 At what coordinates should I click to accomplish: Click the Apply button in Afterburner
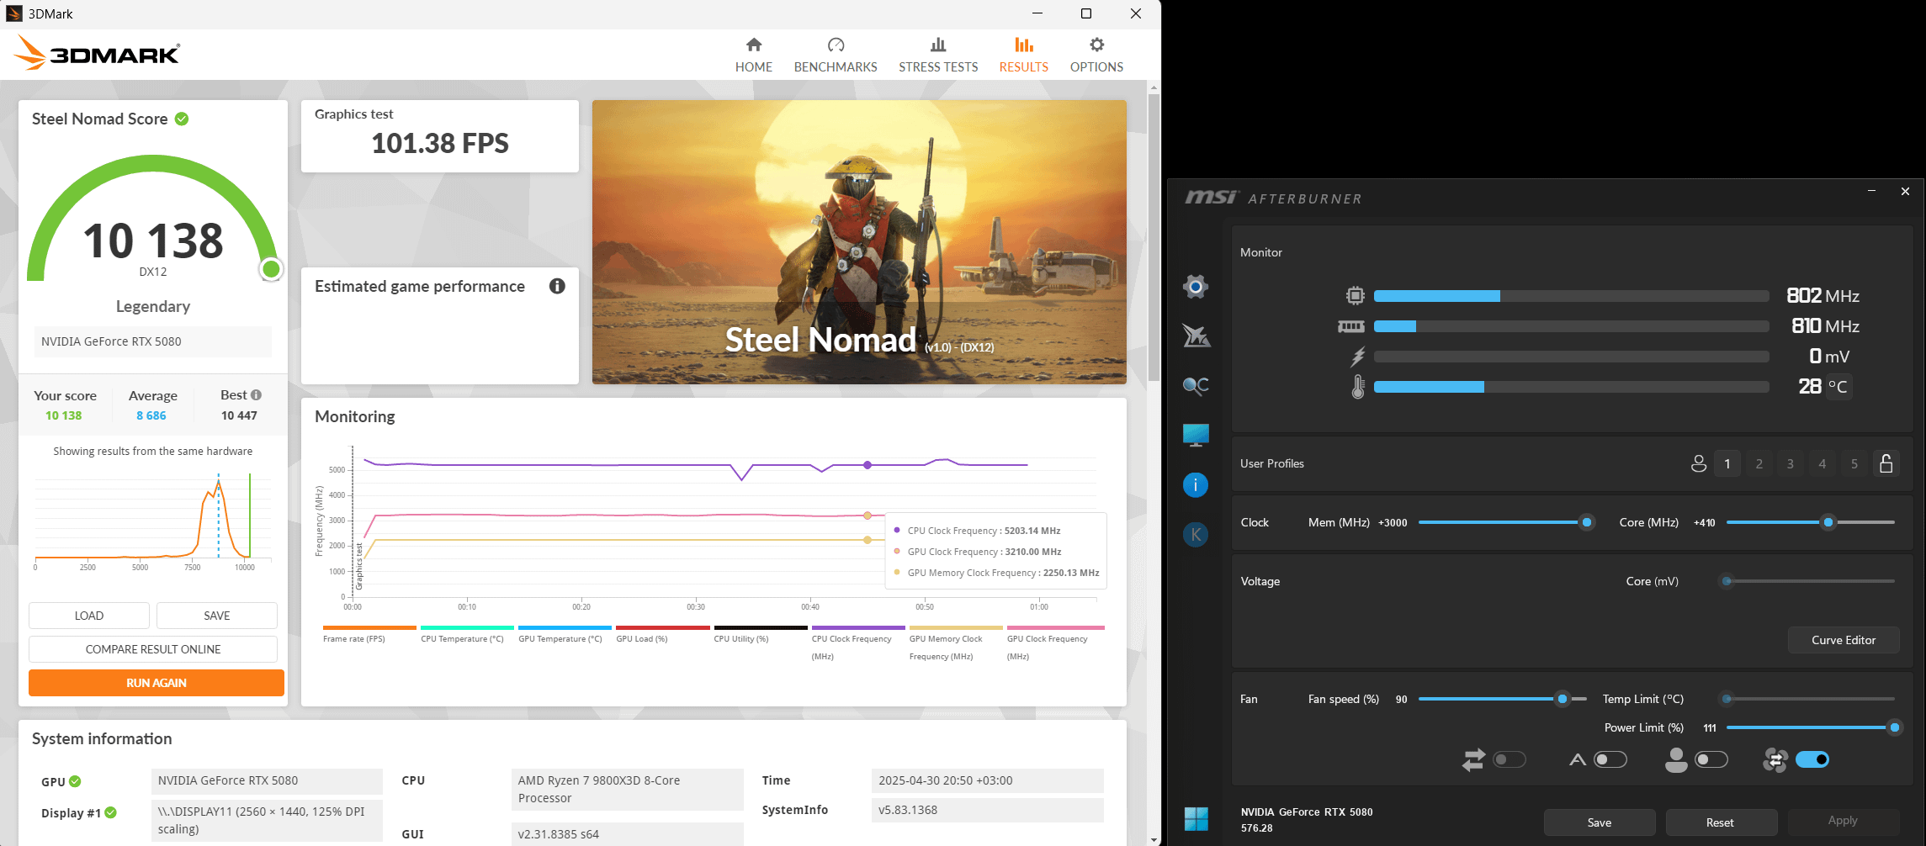click(x=1843, y=821)
